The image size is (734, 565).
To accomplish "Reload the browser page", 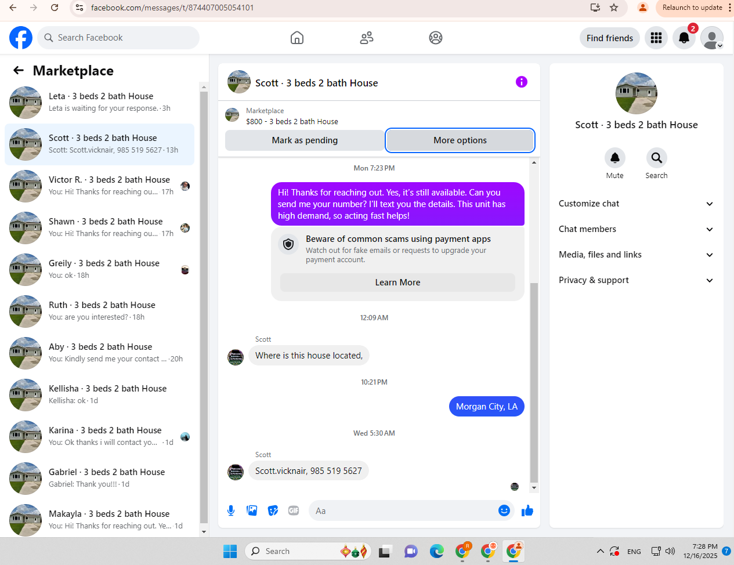I will pos(55,8).
